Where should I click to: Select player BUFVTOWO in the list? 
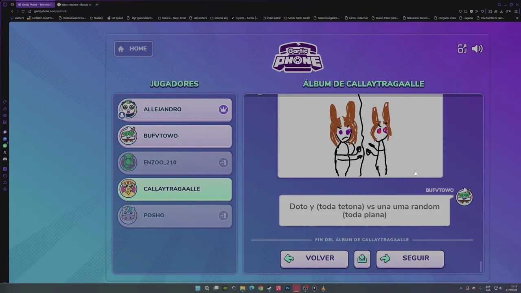[x=175, y=136]
